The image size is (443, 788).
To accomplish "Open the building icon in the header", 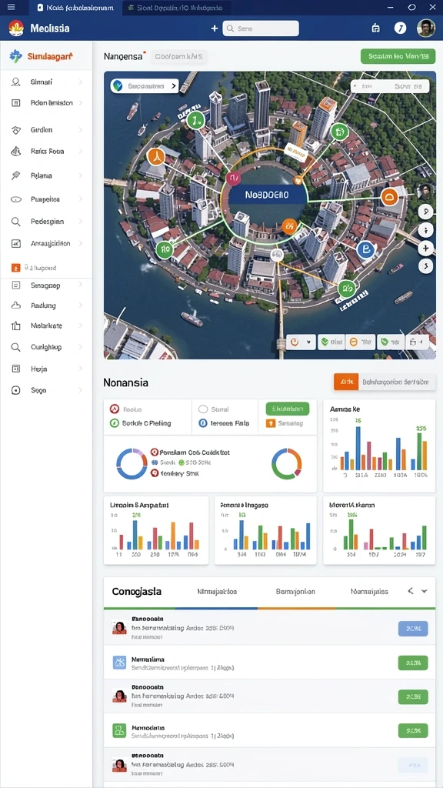I will (x=375, y=28).
